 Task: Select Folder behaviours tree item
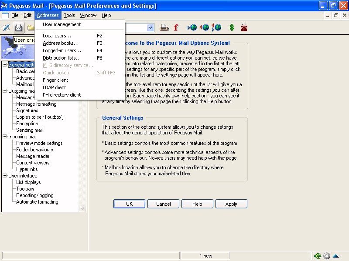34,150
